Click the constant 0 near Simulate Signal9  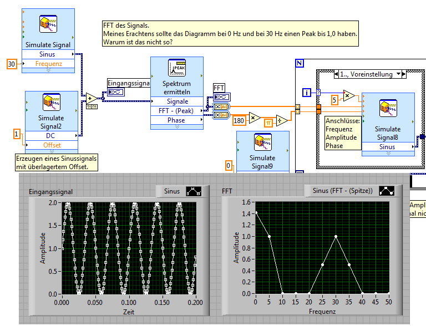pos(229,165)
